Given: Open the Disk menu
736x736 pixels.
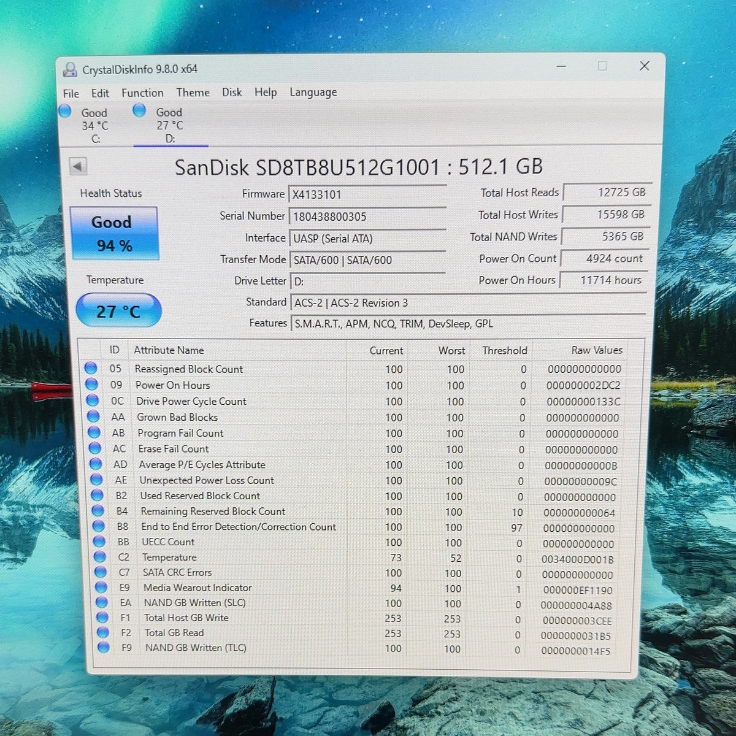Looking at the screenshot, I should tap(232, 92).
